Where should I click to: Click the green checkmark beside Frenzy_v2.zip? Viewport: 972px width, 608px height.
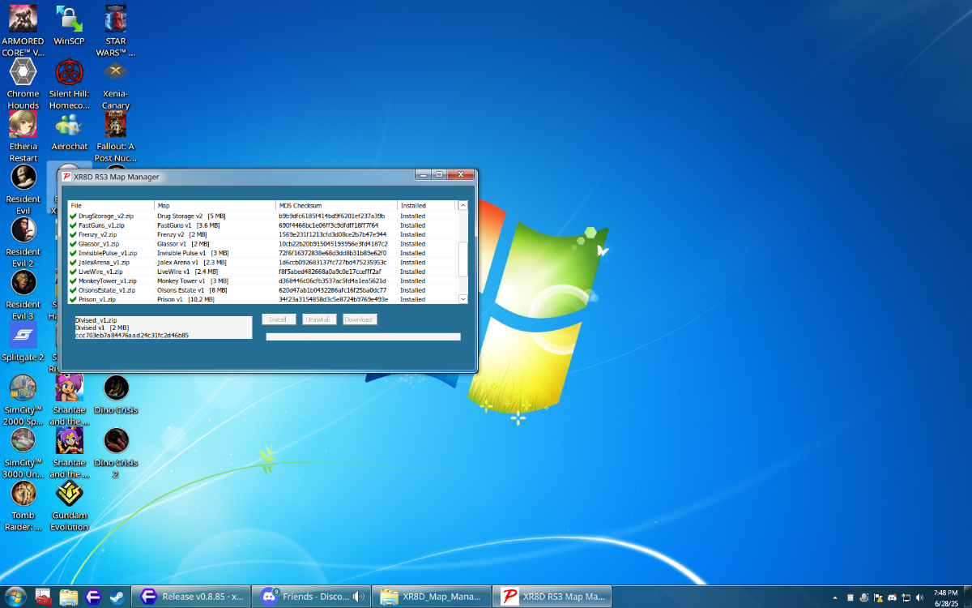(x=73, y=234)
